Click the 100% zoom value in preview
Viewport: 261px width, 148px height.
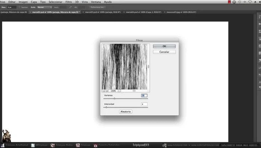point(113,91)
